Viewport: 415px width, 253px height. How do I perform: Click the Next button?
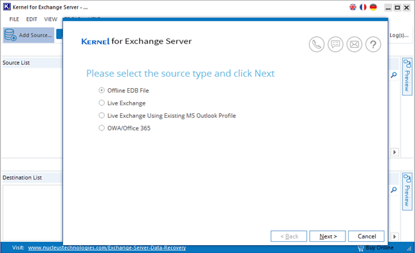(327, 236)
